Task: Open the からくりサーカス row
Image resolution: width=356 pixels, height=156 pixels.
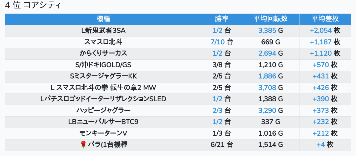Action: [103, 53]
